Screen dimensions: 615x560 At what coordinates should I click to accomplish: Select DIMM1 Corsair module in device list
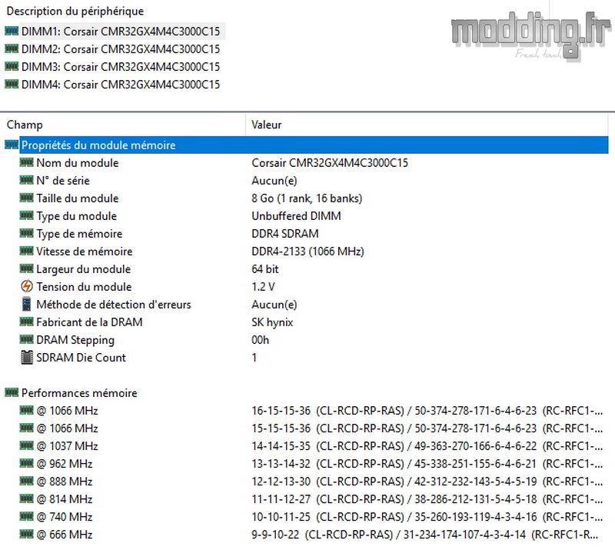point(121,32)
